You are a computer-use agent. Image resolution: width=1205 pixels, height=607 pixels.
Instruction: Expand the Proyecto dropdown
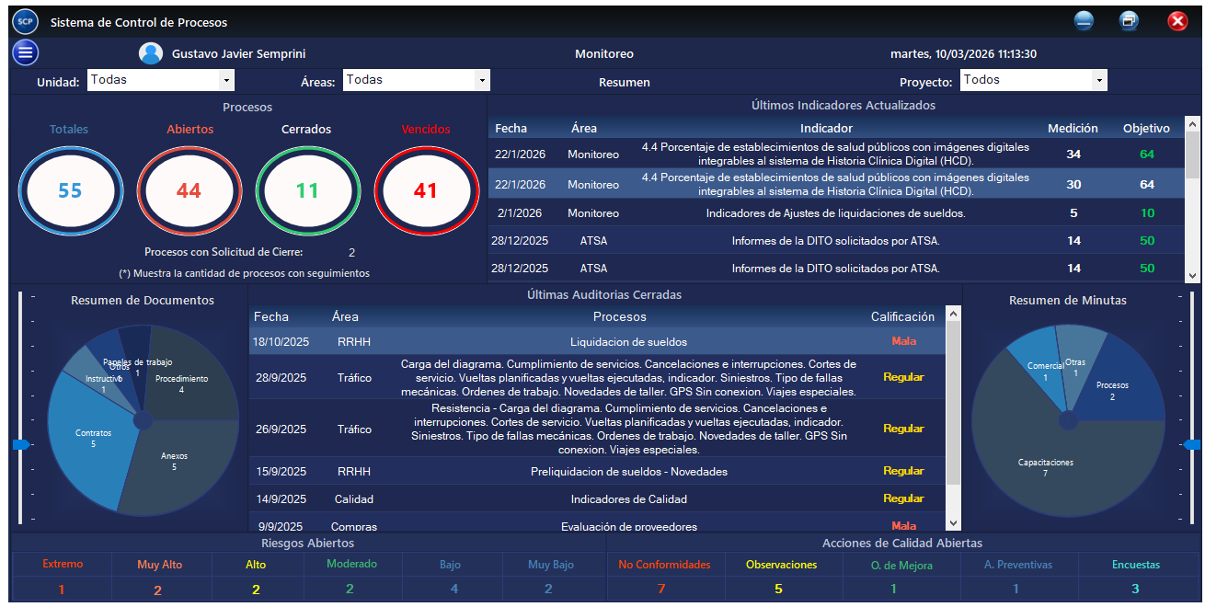pos(1099,81)
